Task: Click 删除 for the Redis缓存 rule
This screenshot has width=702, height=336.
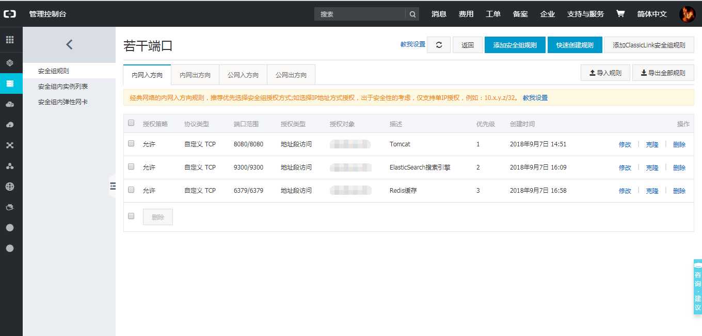Action: click(x=679, y=191)
